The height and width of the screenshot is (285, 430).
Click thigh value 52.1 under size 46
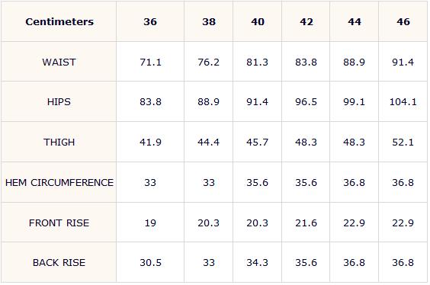coord(403,142)
